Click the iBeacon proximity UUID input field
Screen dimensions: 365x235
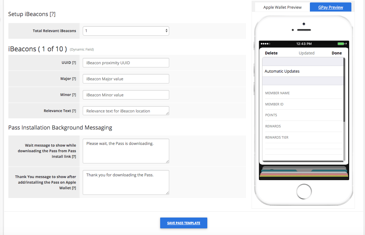[x=126, y=63]
